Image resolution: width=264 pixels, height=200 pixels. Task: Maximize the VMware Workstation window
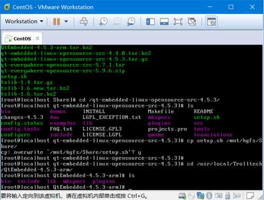point(231,7)
